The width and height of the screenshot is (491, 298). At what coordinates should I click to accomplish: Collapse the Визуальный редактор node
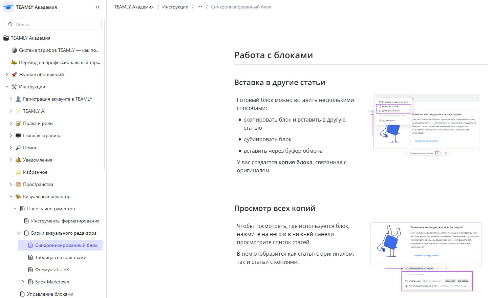(x=11, y=196)
